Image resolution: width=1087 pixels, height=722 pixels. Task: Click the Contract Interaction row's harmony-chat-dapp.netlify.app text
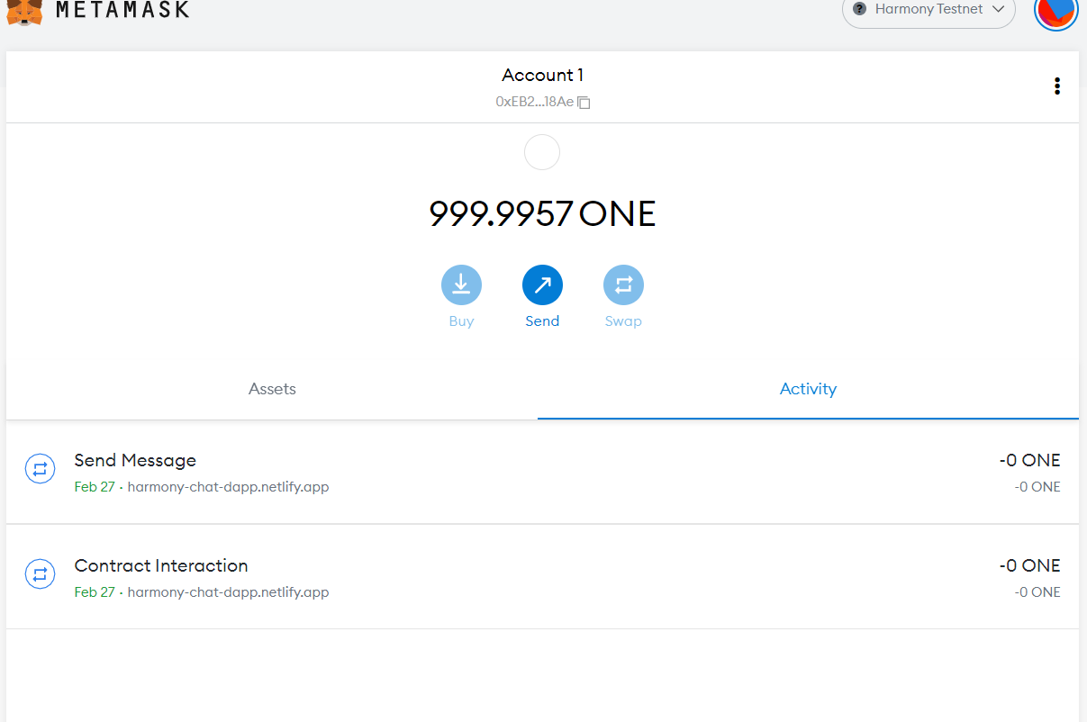[x=228, y=592]
